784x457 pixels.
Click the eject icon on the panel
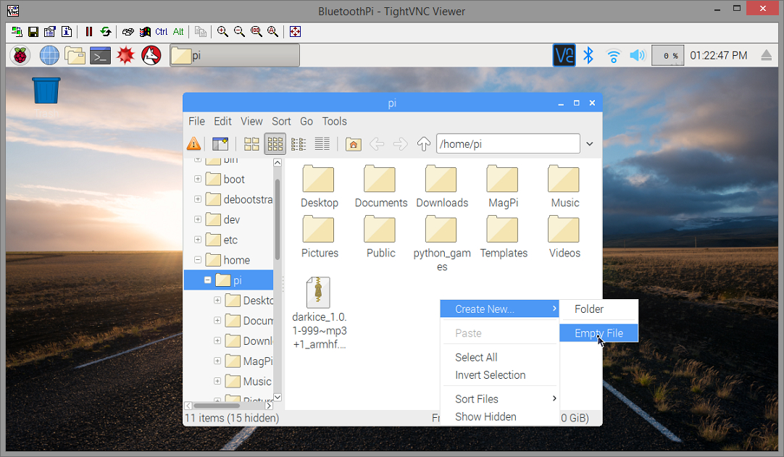(x=766, y=55)
